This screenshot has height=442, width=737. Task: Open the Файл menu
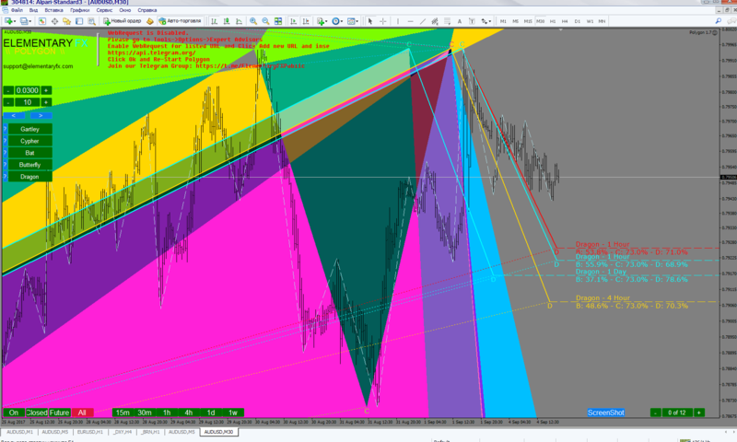coord(17,10)
